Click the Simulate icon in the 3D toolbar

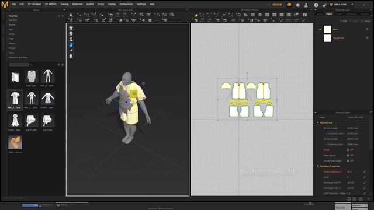coord(71,15)
